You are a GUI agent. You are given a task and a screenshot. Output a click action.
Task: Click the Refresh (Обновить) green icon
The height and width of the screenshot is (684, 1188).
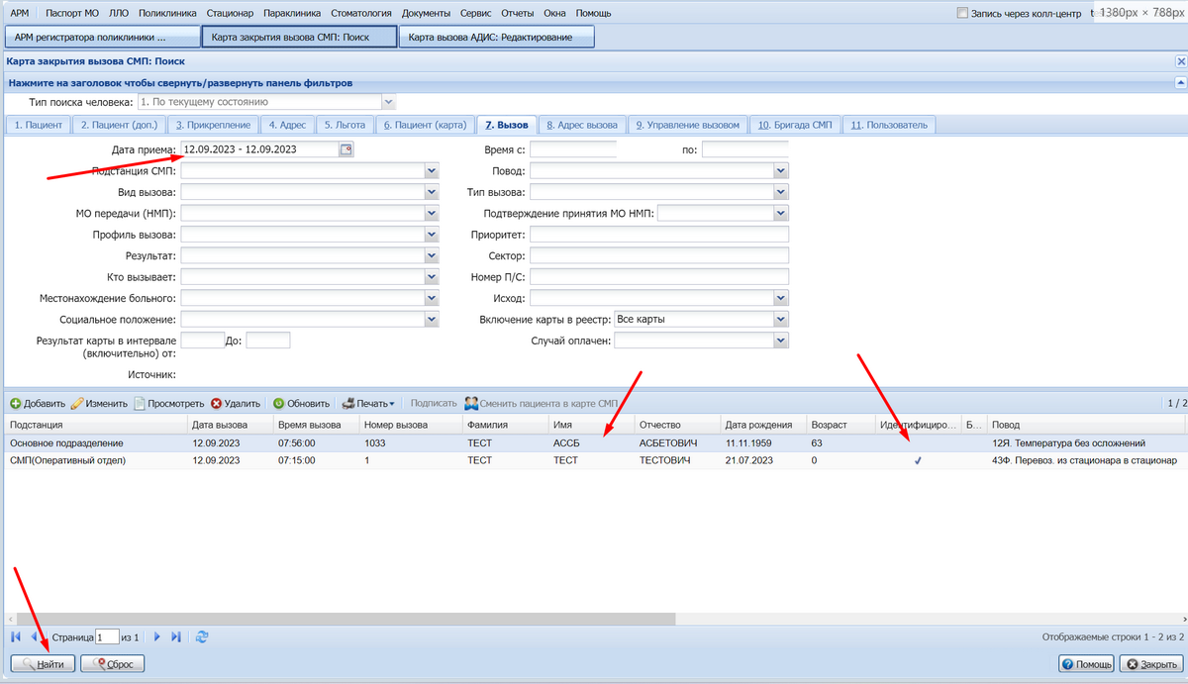[279, 404]
